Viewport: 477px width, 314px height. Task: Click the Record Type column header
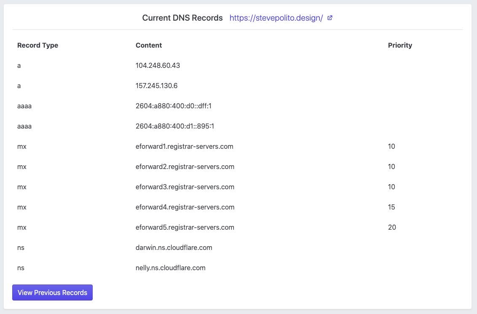click(38, 45)
